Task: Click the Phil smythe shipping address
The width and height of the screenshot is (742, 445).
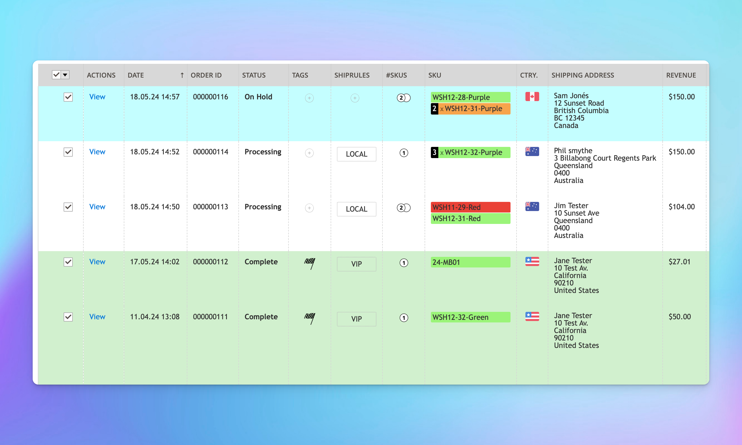Action: (x=605, y=166)
